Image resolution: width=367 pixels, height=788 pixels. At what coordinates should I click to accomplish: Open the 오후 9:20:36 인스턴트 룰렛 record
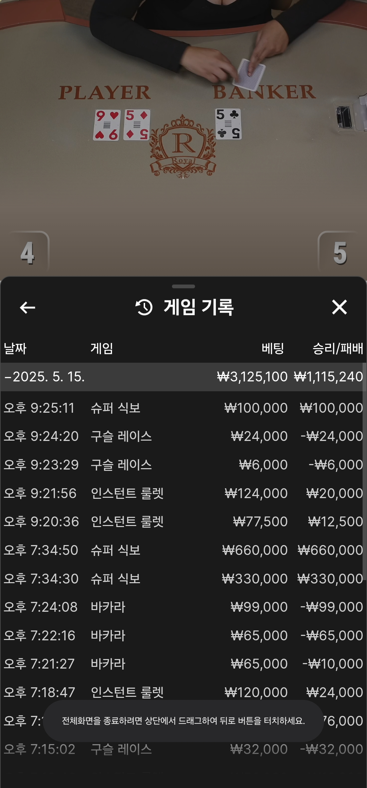click(x=183, y=522)
